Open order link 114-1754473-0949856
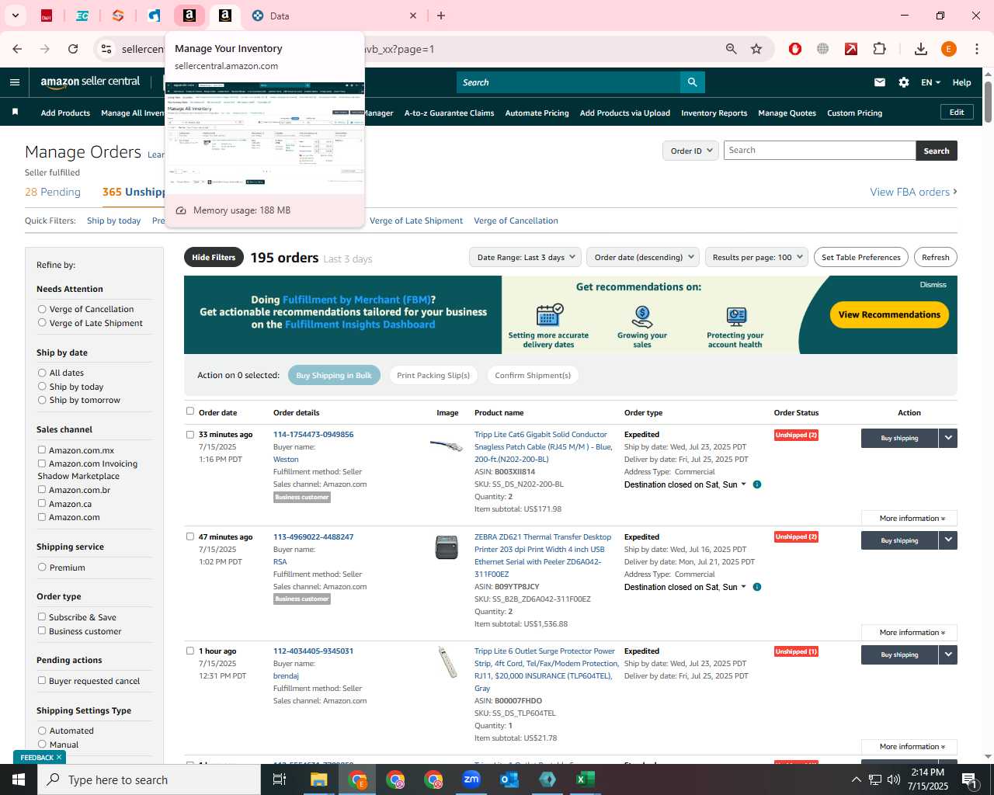The width and height of the screenshot is (994, 795). tap(313, 434)
